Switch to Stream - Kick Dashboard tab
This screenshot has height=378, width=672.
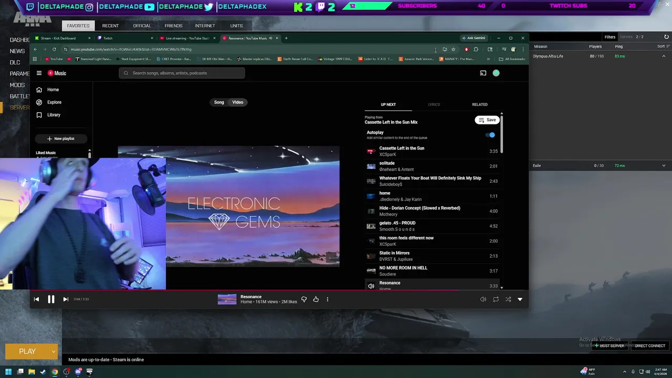(61, 38)
